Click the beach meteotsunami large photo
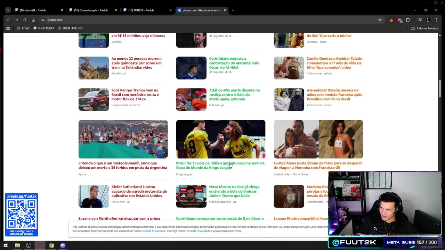 (123, 139)
